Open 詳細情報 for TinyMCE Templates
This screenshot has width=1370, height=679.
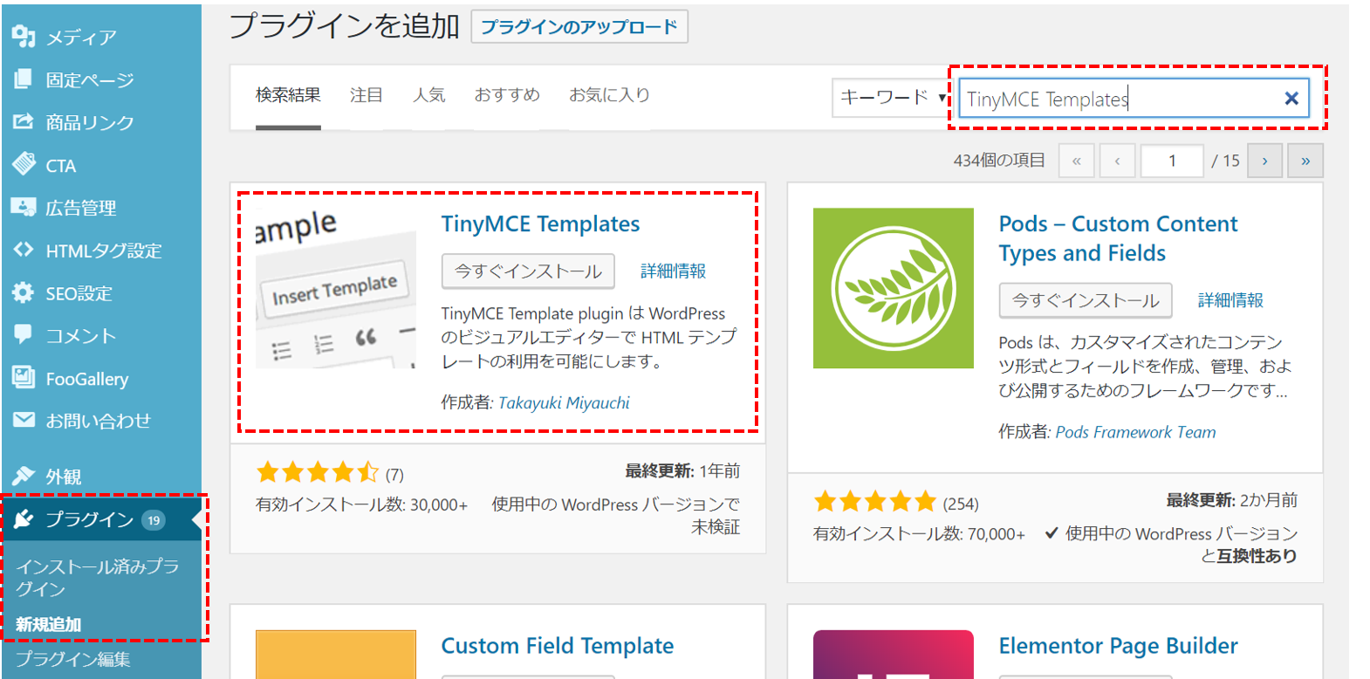pyautogui.click(x=673, y=271)
